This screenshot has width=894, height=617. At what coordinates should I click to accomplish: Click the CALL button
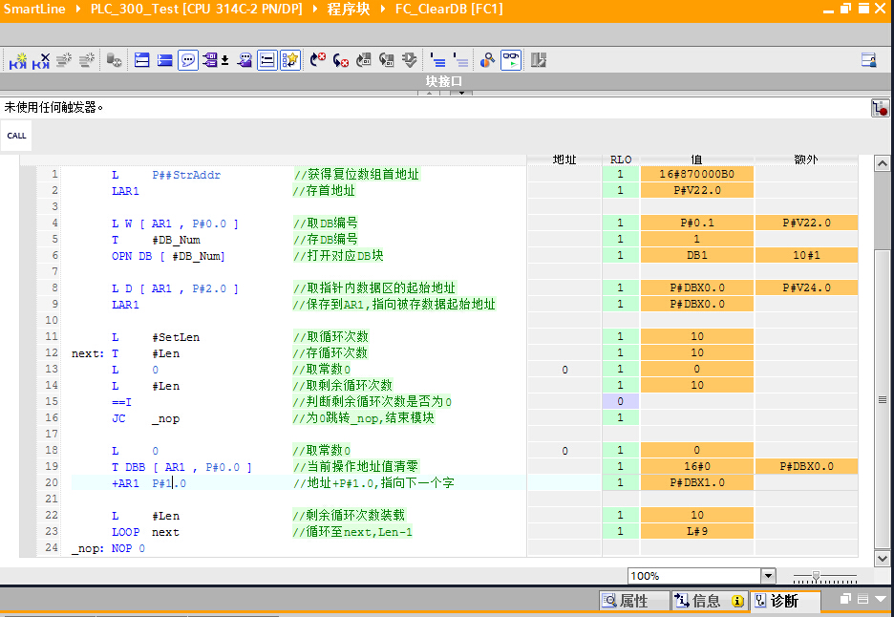click(16, 136)
